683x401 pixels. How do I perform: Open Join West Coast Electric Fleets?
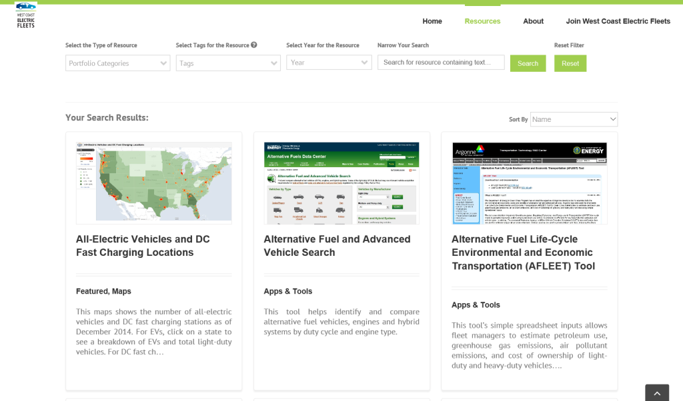point(618,21)
